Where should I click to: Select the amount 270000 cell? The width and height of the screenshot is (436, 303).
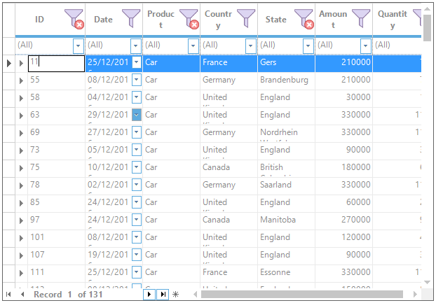click(344, 220)
